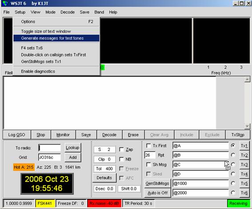The height and width of the screenshot is (209, 252).
Task: Click the Tx6 button
Action: [x=244, y=193]
